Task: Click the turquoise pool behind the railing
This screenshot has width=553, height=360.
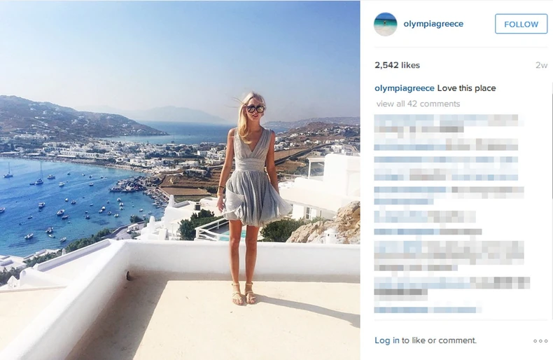Action: (x=232, y=236)
